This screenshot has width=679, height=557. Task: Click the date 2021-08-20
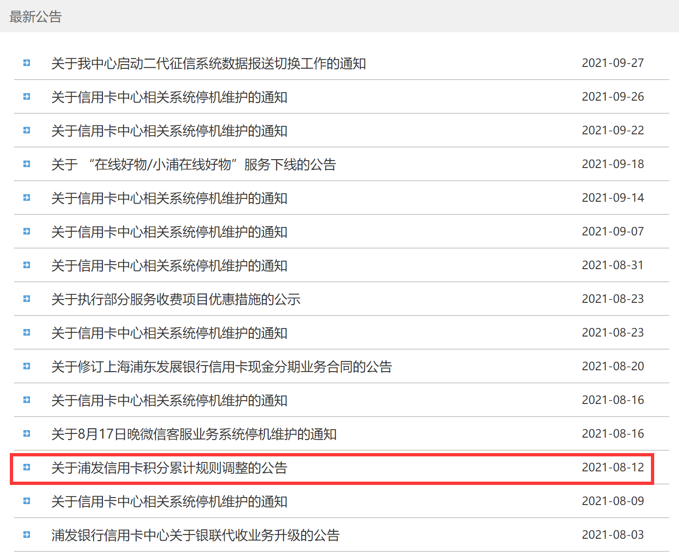[613, 366]
